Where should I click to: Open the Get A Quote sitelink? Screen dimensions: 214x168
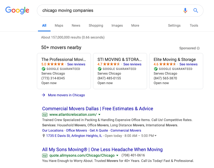(x=99, y=130)
